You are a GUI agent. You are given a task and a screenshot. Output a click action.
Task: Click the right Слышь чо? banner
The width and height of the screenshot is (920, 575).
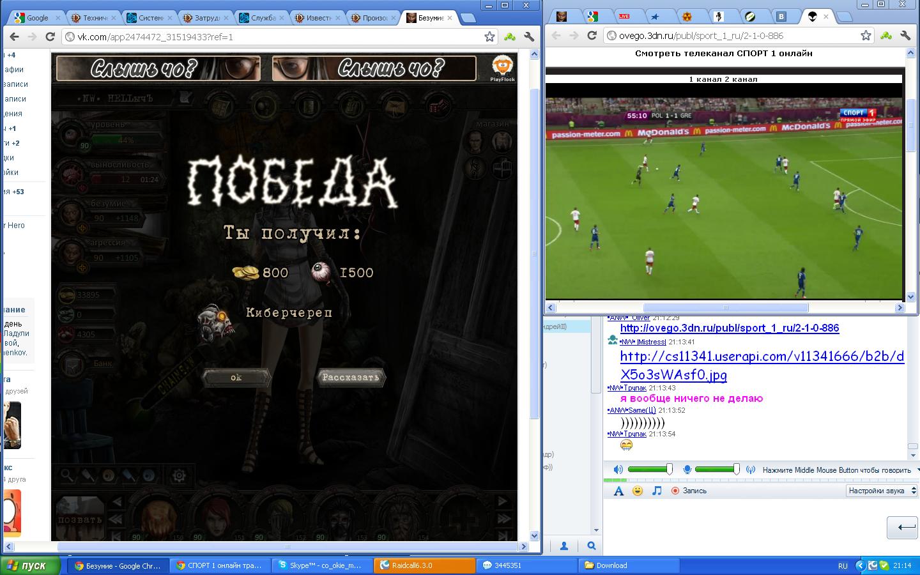[374, 68]
